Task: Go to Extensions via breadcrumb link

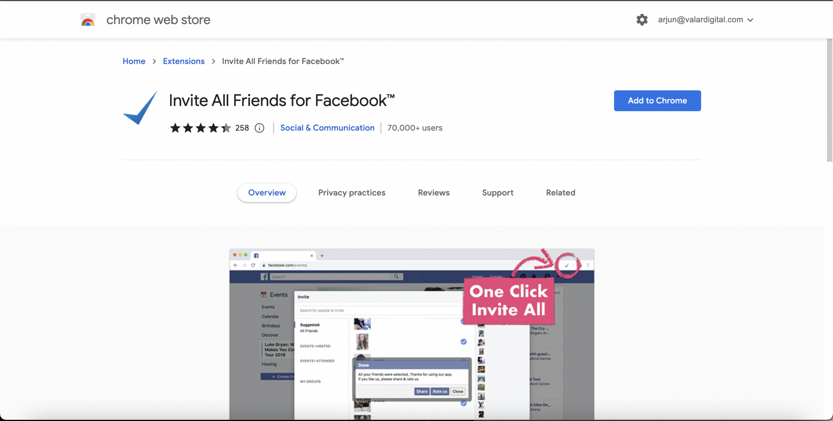Action: (183, 61)
